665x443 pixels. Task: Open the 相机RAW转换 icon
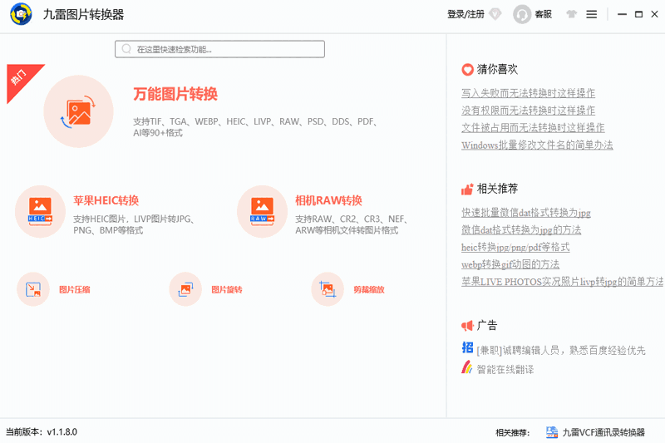coord(262,211)
